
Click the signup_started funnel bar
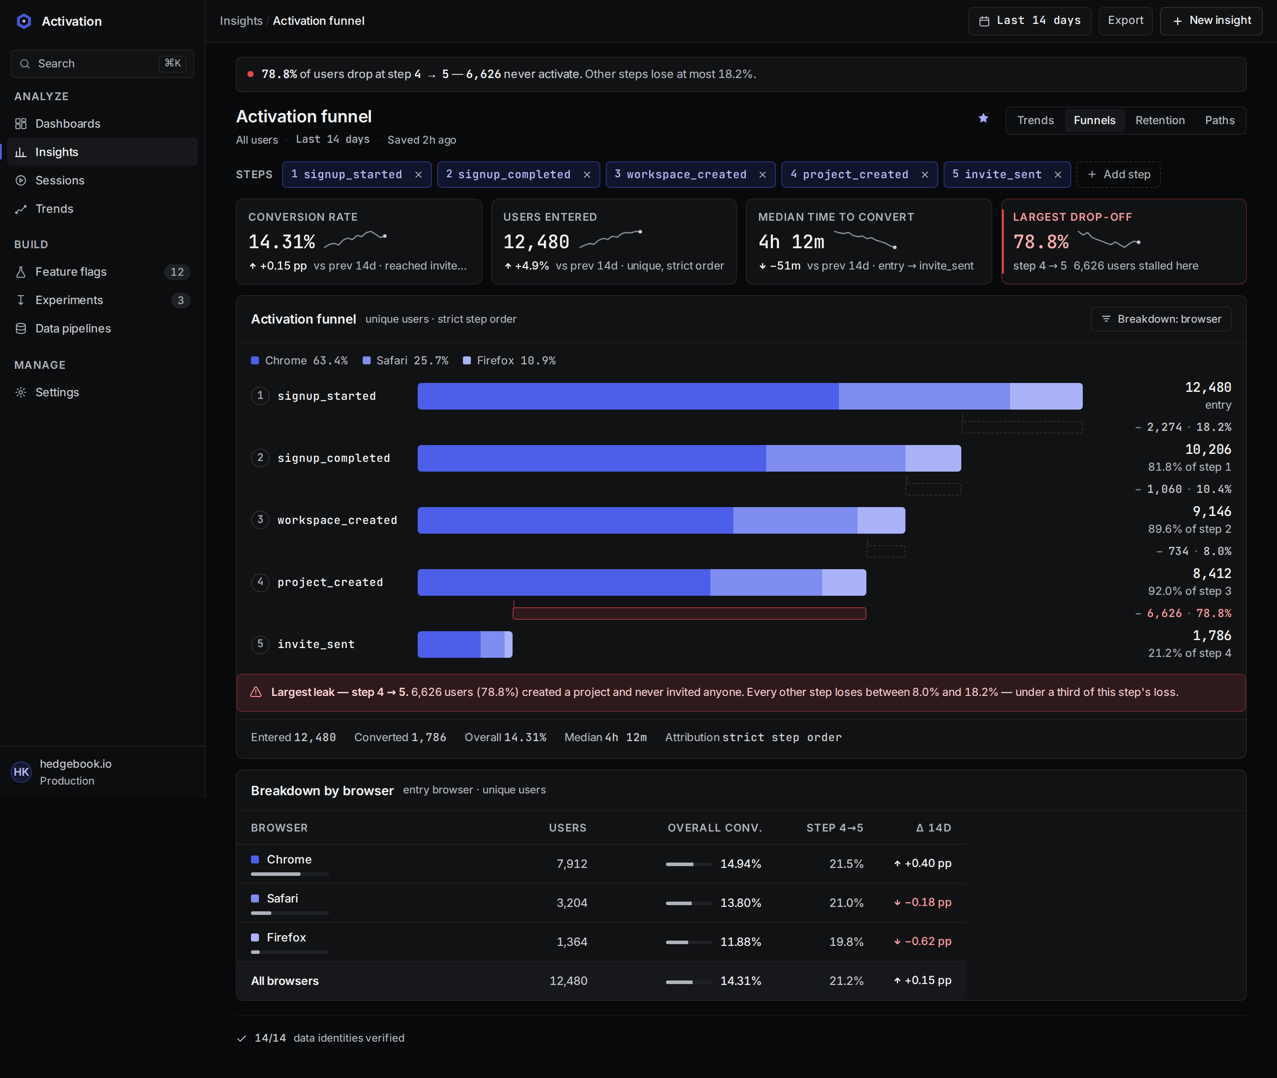pyautogui.click(x=749, y=396)
